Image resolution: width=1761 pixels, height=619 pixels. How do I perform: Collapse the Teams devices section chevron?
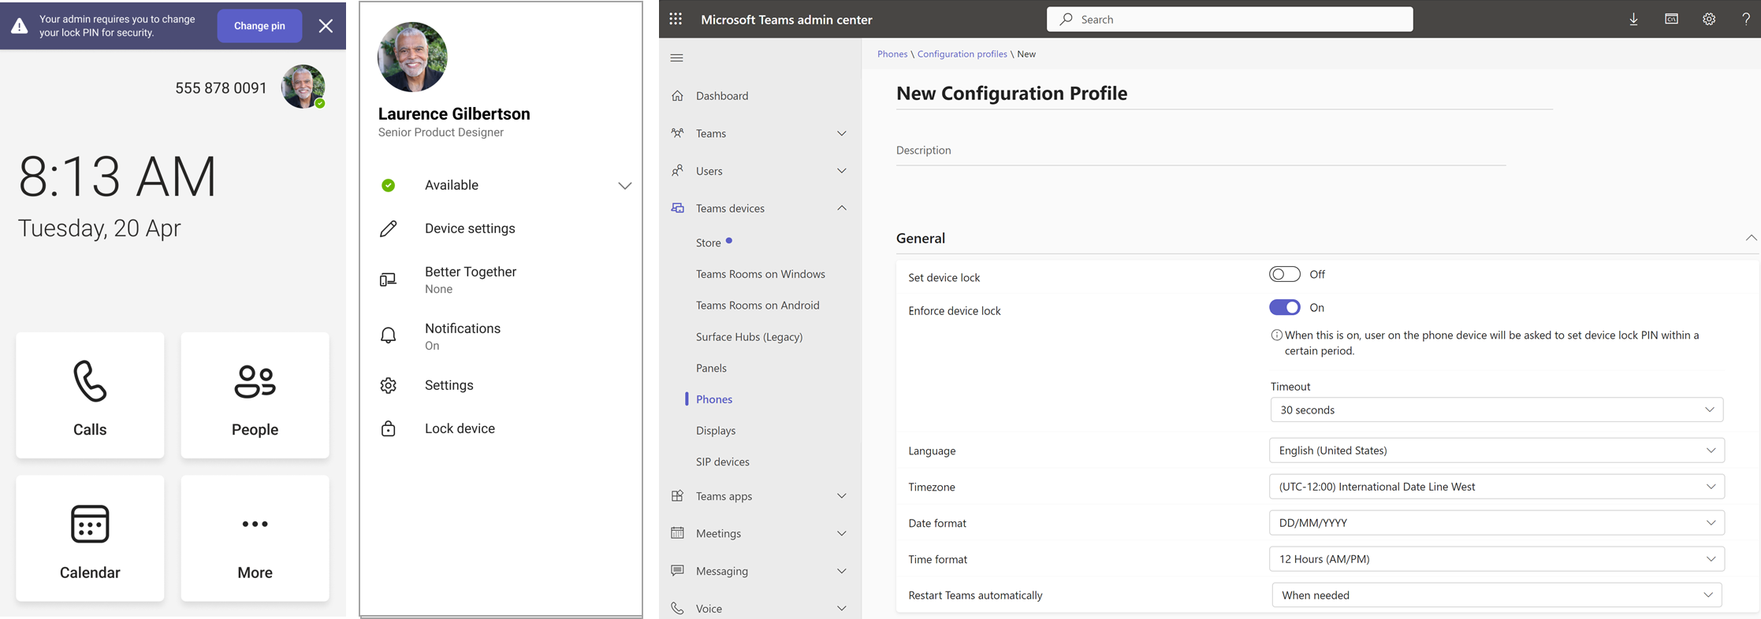[x=841, y=208]
